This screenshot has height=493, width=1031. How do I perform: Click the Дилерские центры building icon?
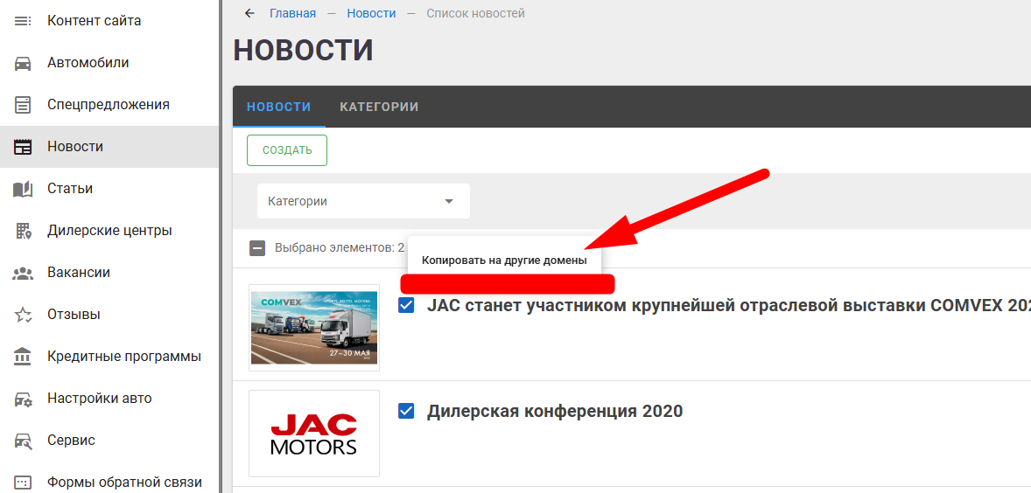click(23, 231)
